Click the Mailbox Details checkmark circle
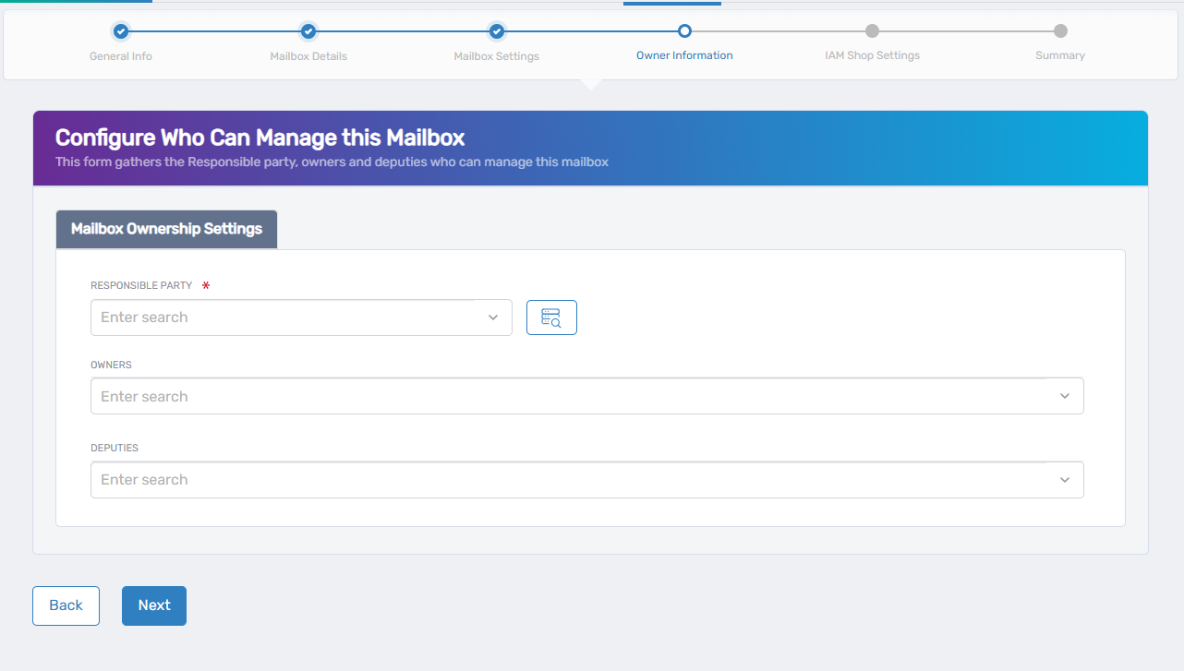 coord(308,31)
